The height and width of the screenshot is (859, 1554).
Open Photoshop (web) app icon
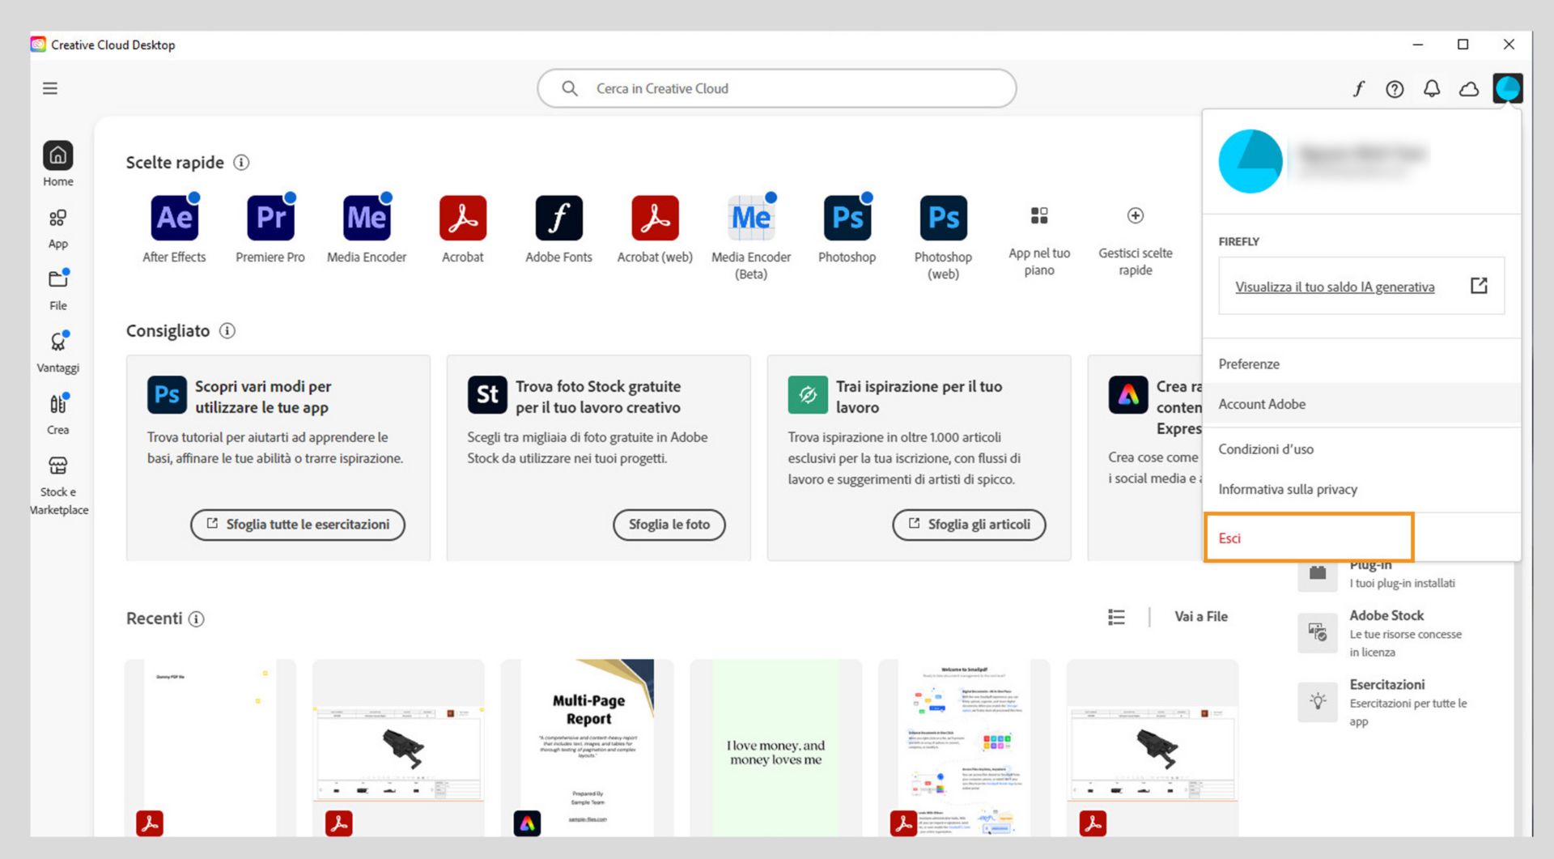click(944, 218)
